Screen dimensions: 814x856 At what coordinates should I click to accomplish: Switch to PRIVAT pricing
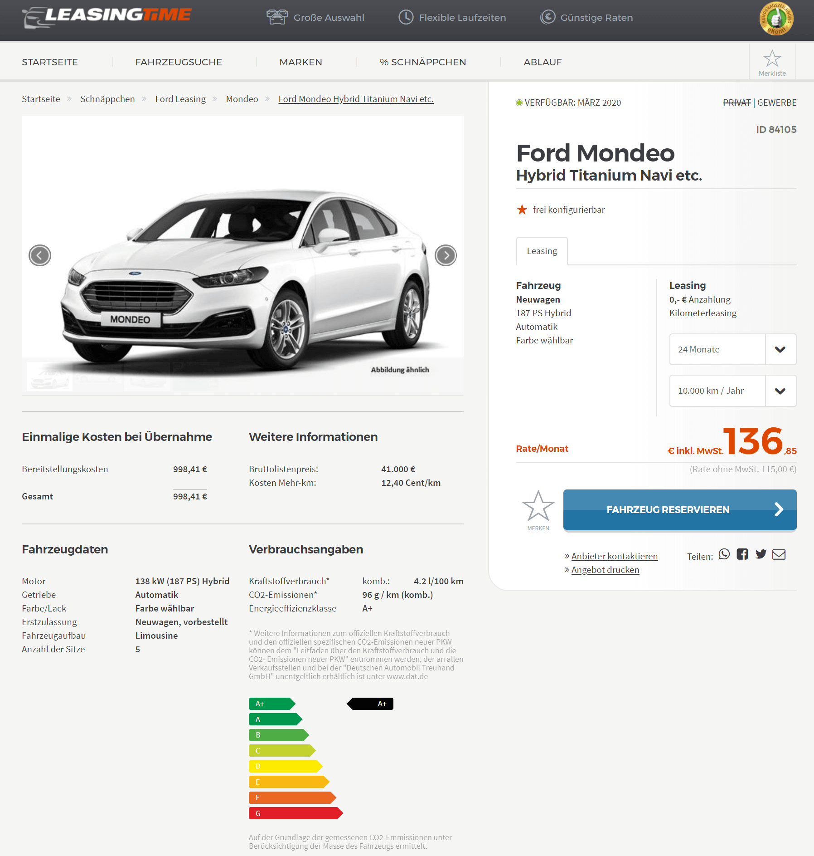(x=736, y=103)
